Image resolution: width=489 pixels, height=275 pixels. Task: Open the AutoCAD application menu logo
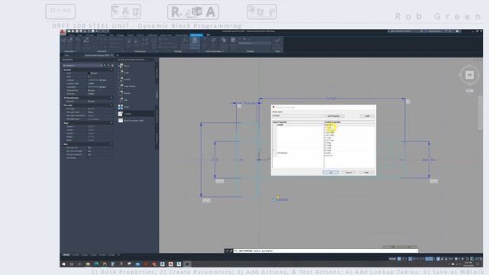point(63,32)
